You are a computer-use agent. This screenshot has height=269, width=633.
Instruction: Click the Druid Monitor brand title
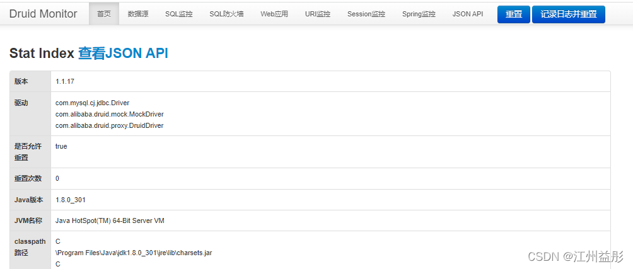44,14
